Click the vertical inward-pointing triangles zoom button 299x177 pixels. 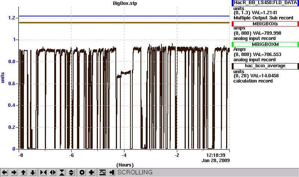pyautogui.click(x=62, y=173)
